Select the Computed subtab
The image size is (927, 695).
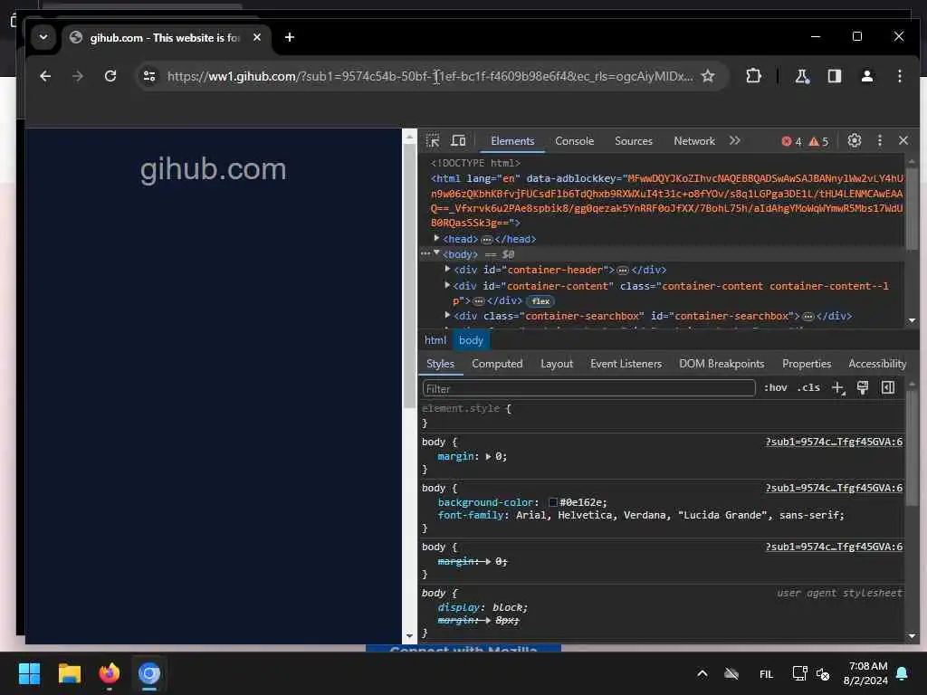click(497, 364)
